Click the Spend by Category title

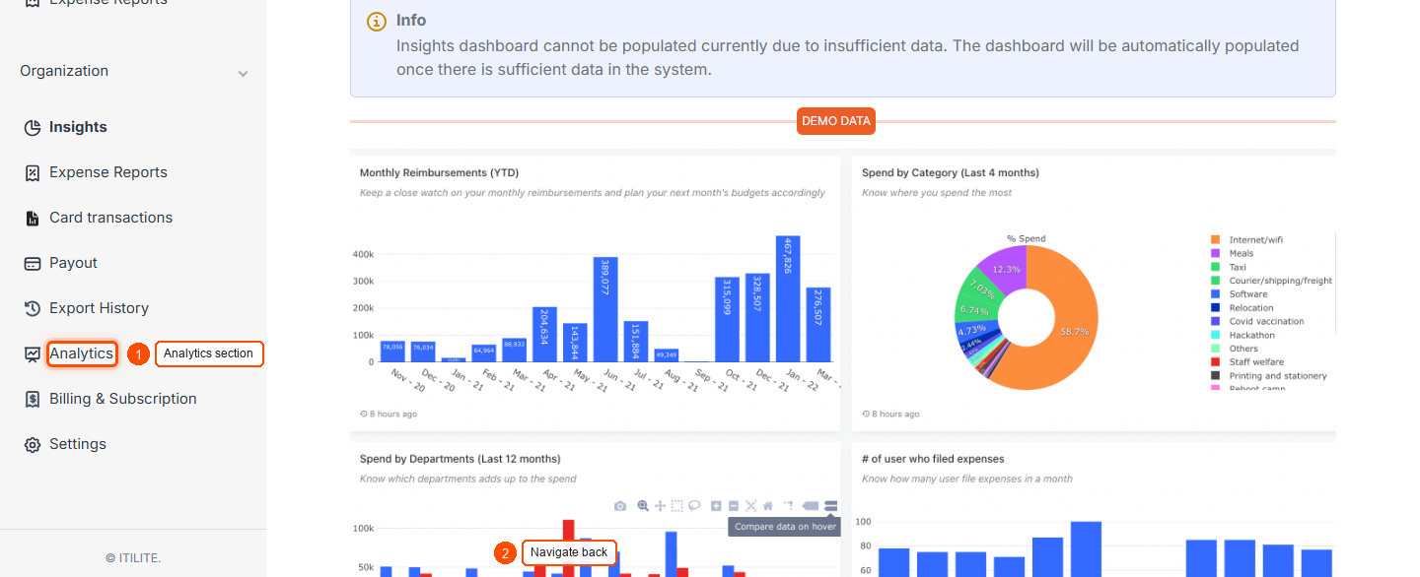951,172
